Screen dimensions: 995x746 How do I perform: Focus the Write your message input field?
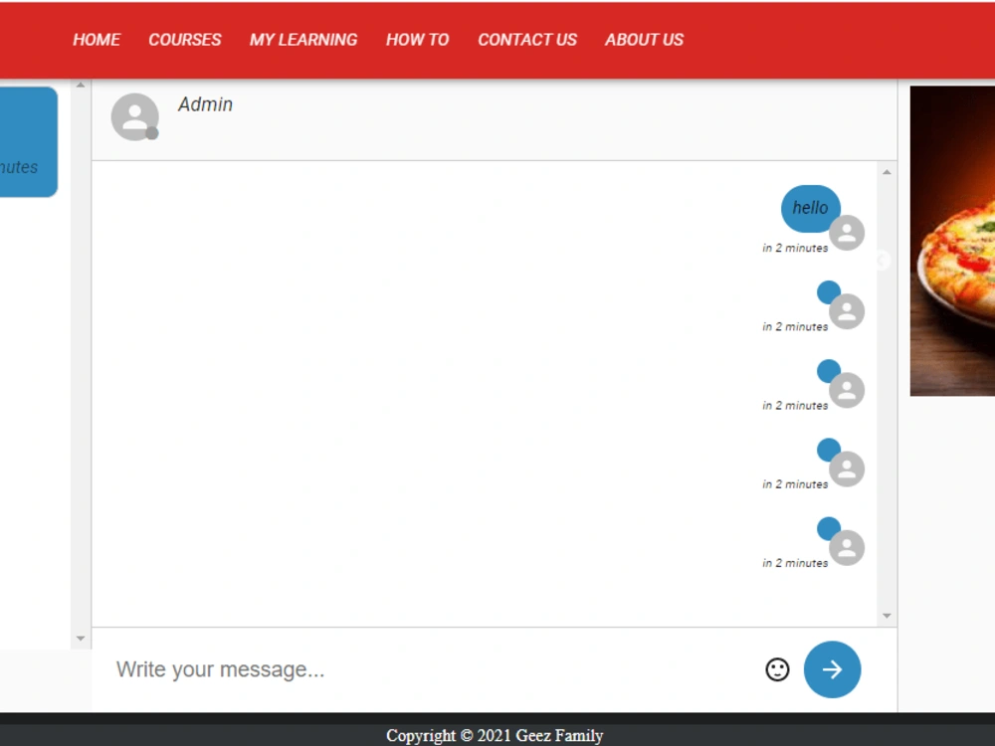(432, 669)
